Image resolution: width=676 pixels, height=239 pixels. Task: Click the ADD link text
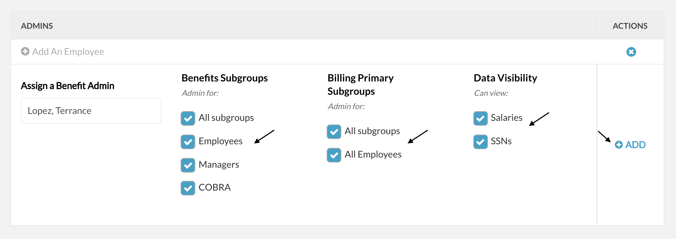point(635,145)
